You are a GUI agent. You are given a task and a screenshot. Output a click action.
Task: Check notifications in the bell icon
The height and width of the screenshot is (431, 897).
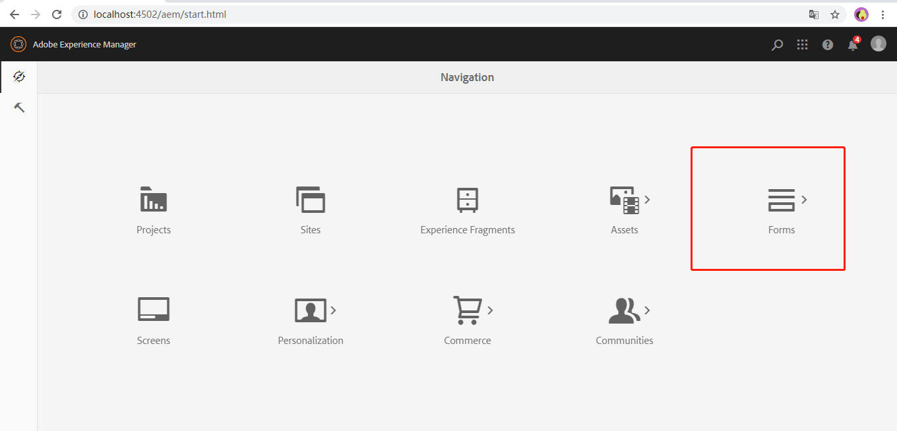852,44
